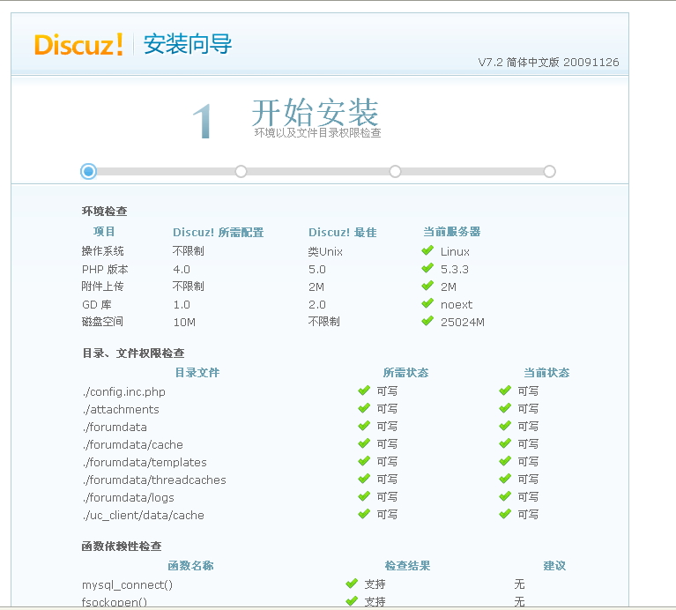Click required-status check icon for ./forumdata/logs

tap(364, 496)
